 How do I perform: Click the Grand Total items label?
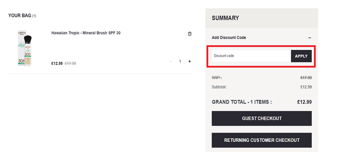[241, 102]
